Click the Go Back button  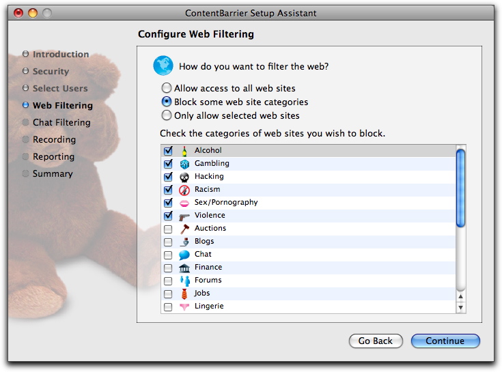[376, 341]
